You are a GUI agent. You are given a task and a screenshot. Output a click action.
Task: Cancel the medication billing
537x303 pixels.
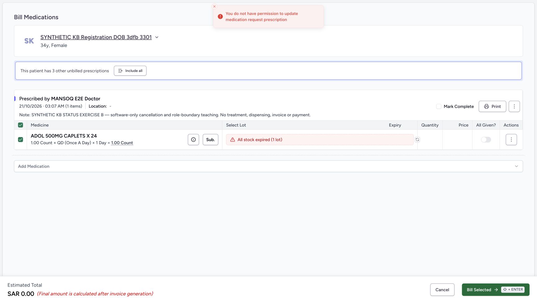(442, 290)
